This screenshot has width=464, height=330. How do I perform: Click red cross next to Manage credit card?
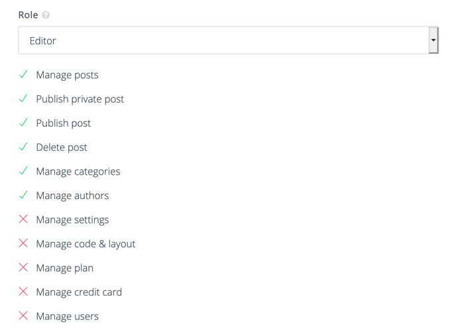tap(23, 292)
